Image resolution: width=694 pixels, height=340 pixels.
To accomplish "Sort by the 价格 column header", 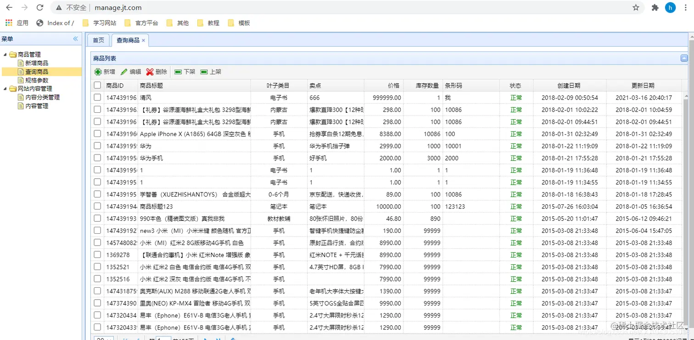I will point(384,85).
